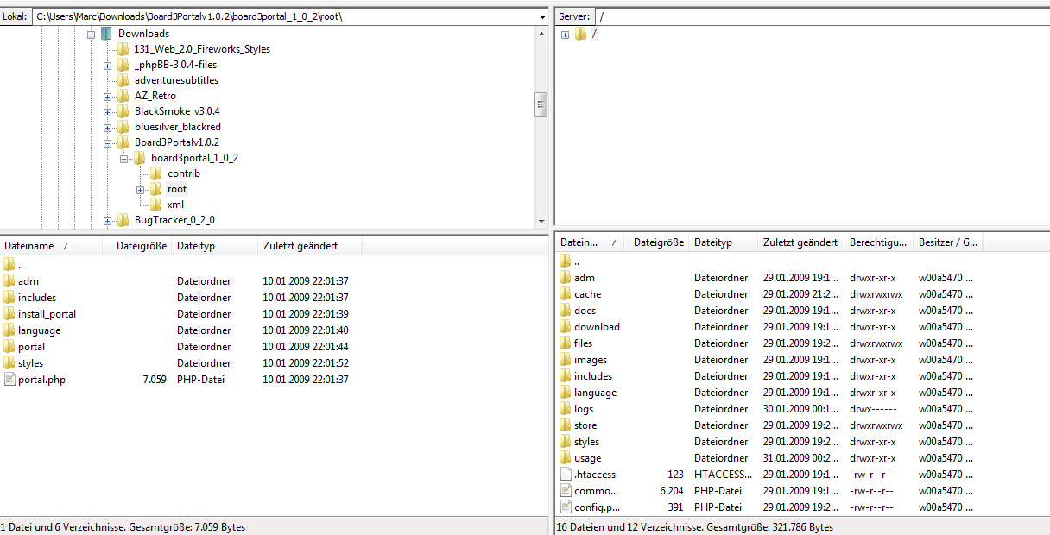Select the cache folder icon on server

[566, 294]
